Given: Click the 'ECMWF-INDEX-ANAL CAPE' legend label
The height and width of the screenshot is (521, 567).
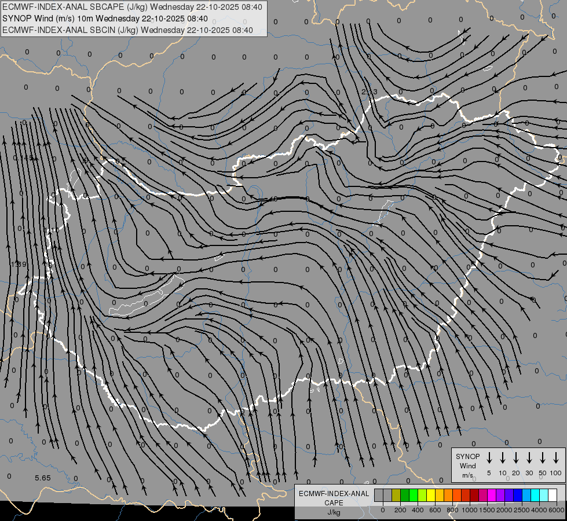Looking at the screenshot, I should click(334, 498).
